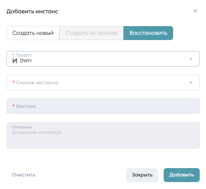This screenshot has width=206, height=189.
Task: Click the DWH product icon
Action: click(15, 61)
